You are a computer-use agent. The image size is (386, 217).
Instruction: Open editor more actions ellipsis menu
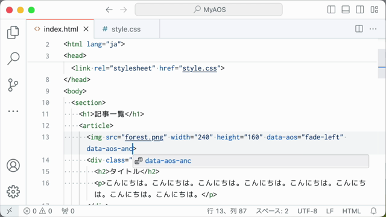[x=373, y=29]
